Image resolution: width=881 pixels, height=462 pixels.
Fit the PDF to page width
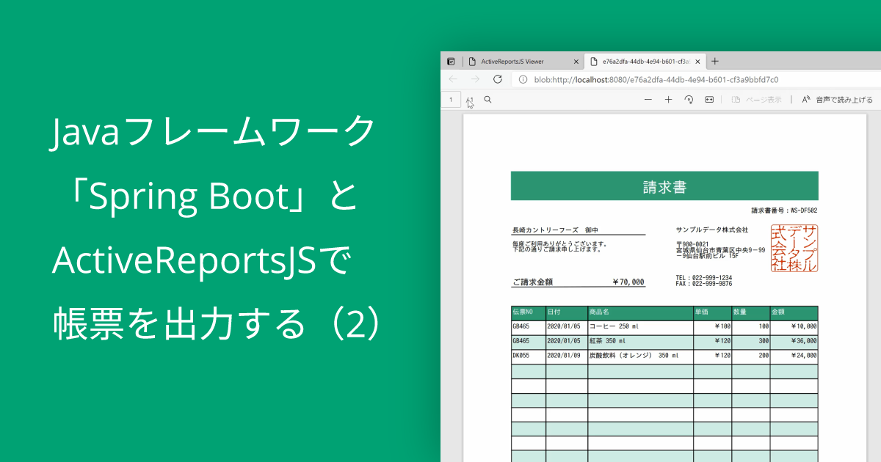tap(709, 99)
